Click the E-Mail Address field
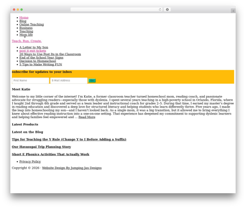 (69, 81)
